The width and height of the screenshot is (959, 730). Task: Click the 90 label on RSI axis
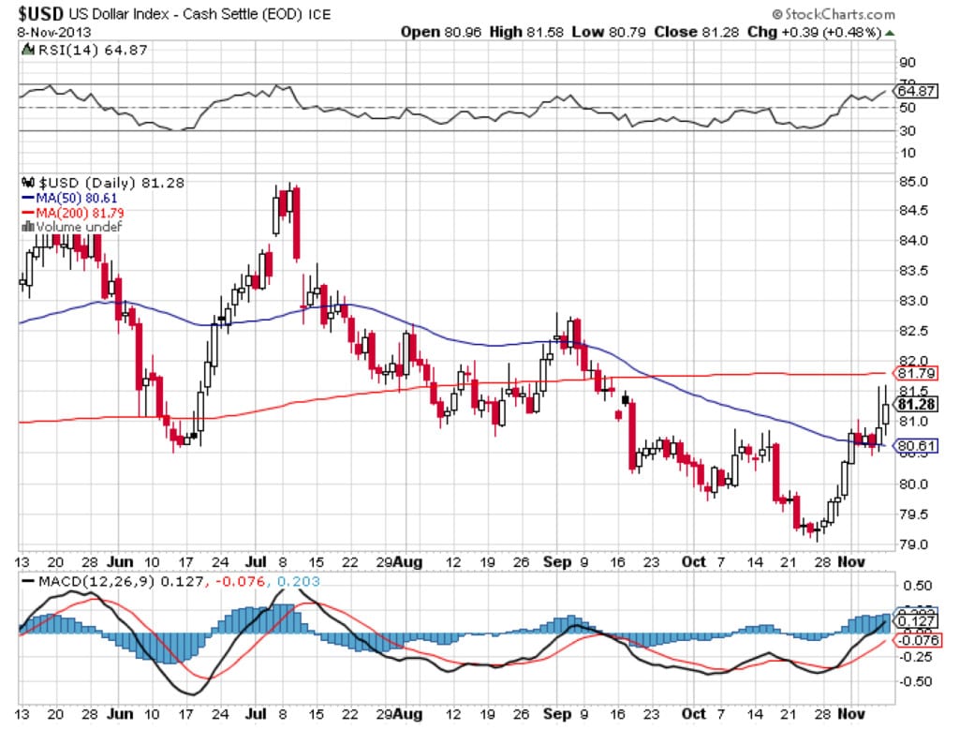point(907,63)
